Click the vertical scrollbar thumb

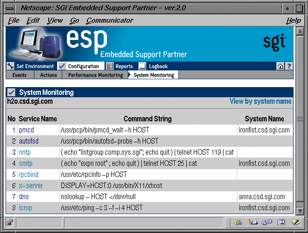click(300, 119)
